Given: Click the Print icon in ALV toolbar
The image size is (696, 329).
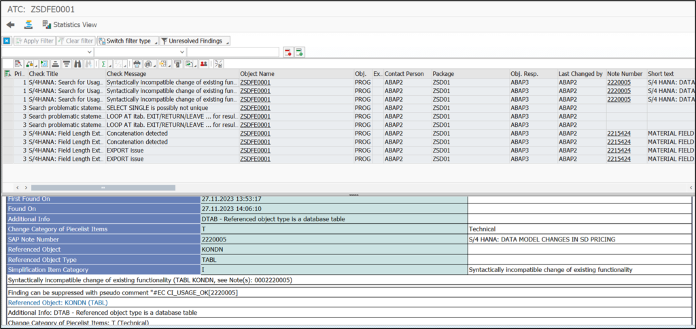Looking at the screenshot, I should (x=136, y=64).
